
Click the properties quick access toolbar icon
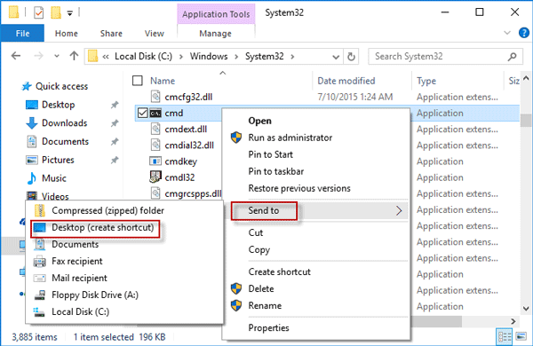[38, 13]
